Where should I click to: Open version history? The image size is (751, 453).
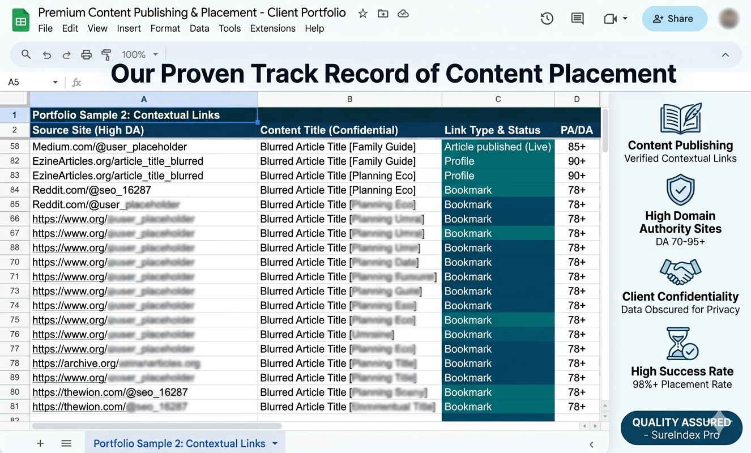coord(547,18)
